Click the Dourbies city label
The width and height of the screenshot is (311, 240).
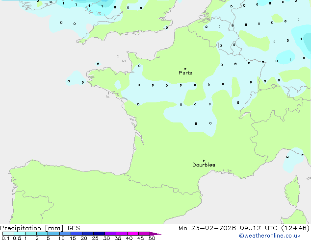point(204,165)
